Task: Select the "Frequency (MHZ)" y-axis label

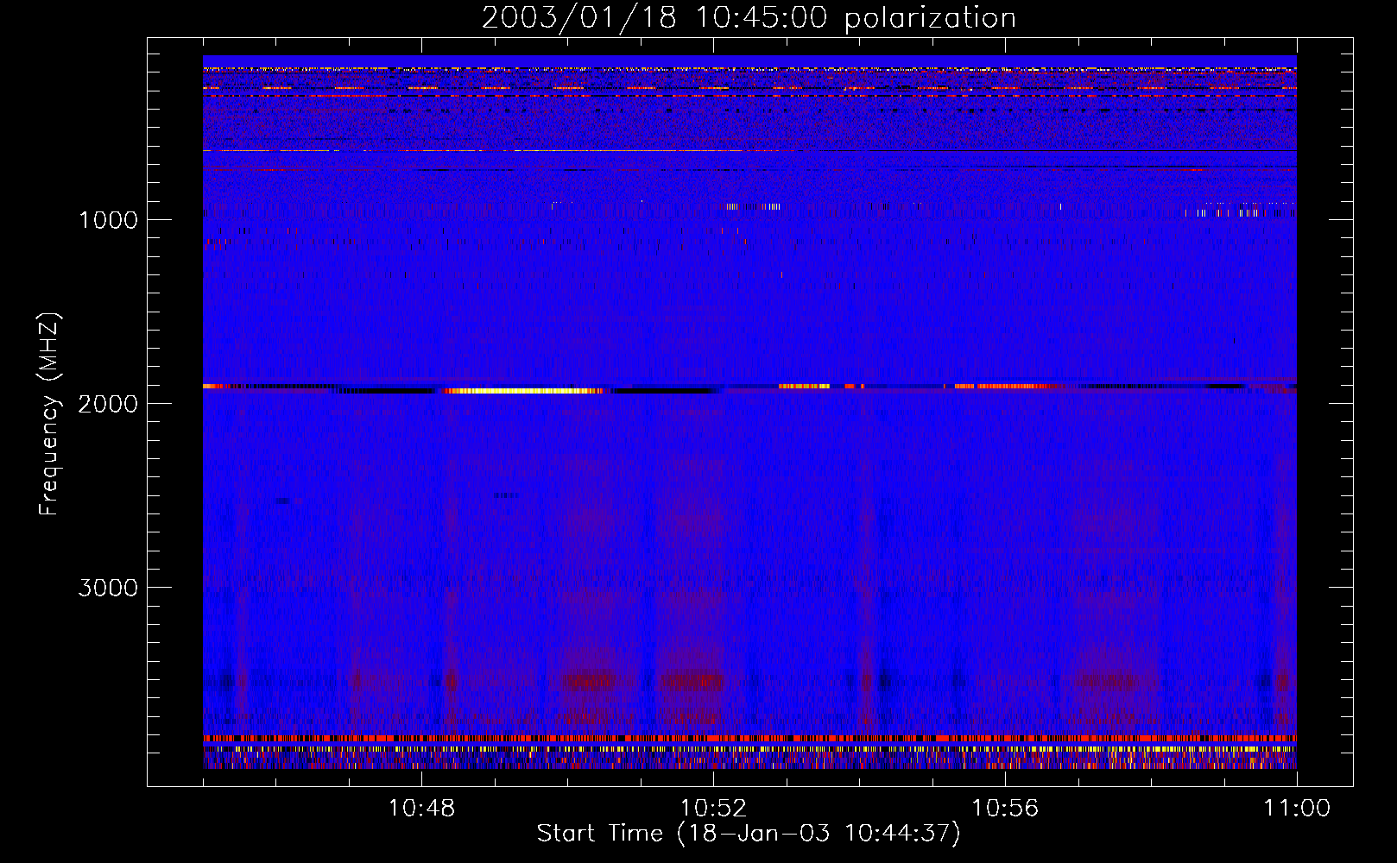Action: [49, 414]
